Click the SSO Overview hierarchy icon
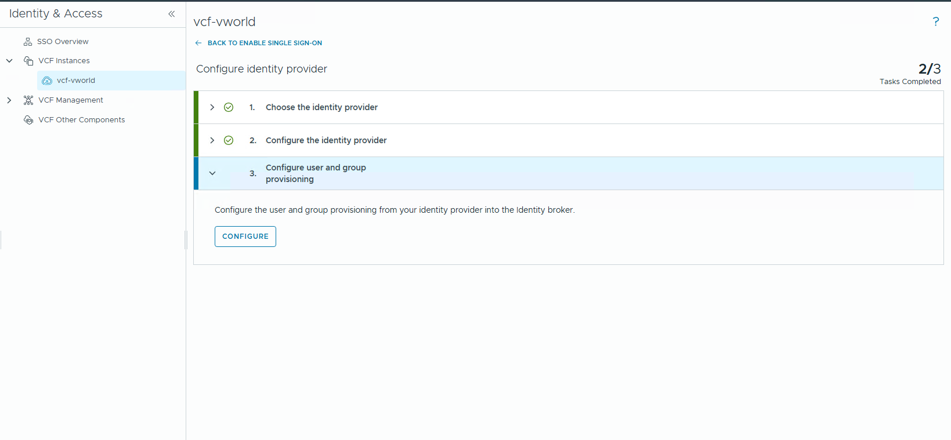This screenshot has height=440, width=951. point(28,42)
